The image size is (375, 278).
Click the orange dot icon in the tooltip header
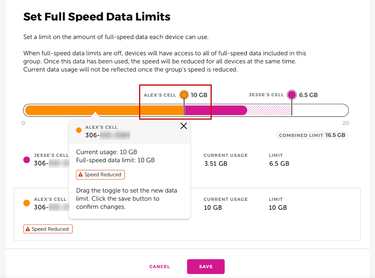point(79,130)
